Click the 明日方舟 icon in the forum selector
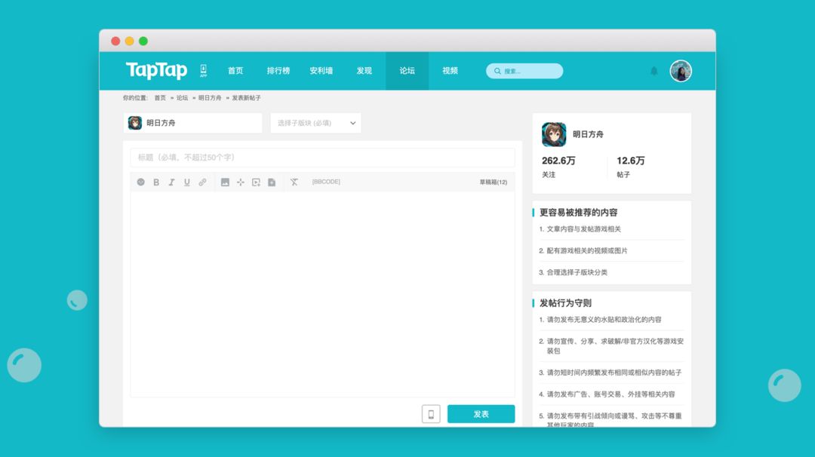815x457 pixels. click(135, 123)
